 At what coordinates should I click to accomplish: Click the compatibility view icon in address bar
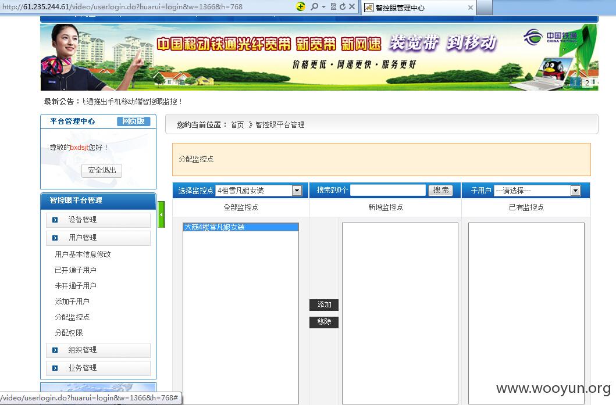pyautogui.click(x=333, y=6)
